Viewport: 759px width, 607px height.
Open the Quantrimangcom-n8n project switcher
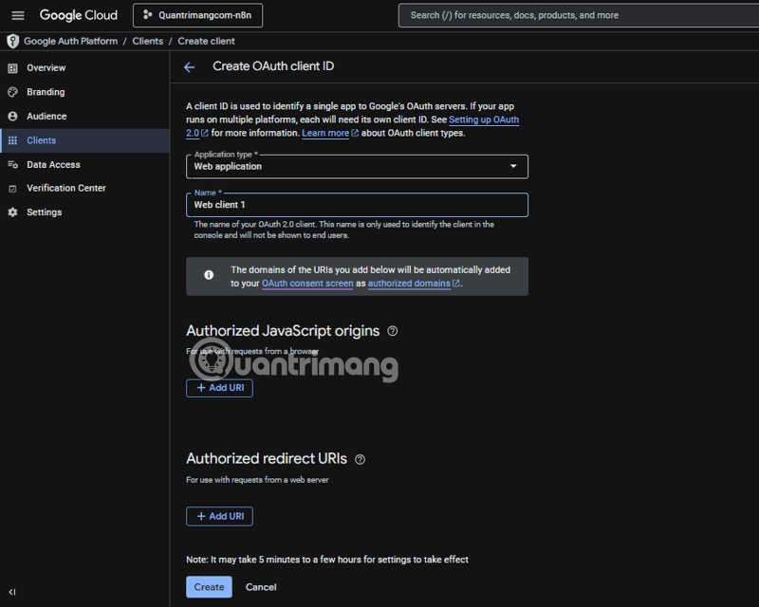[x=197, y=15]
